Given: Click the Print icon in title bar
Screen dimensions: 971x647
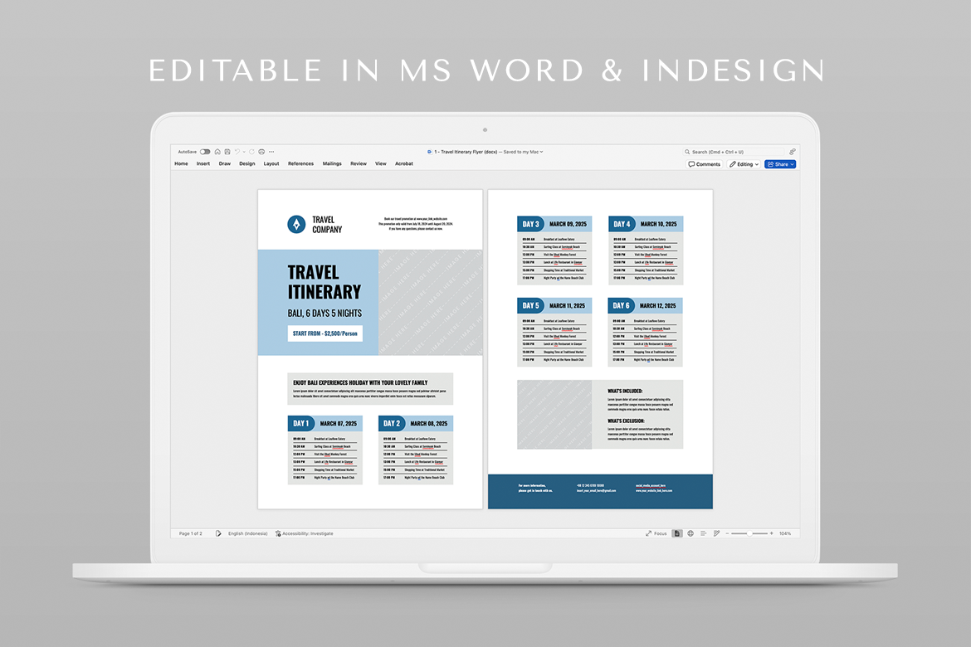Looking at the screenshot, I should pyautogui.click(x=261, y=152).
